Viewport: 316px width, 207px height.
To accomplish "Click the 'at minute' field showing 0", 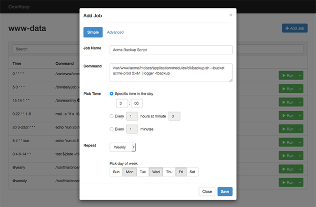I will point(174,116).
